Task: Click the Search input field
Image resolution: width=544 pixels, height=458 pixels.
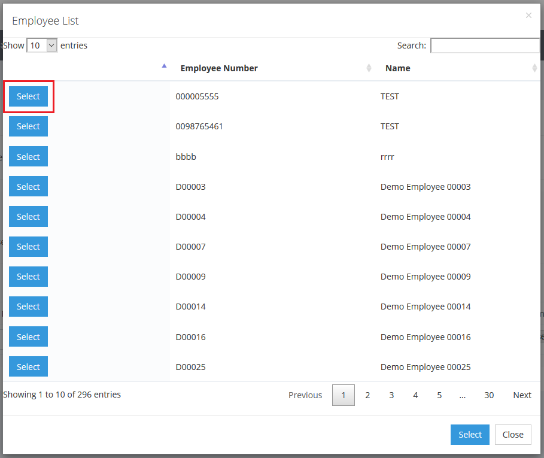Action: point(485,46)
